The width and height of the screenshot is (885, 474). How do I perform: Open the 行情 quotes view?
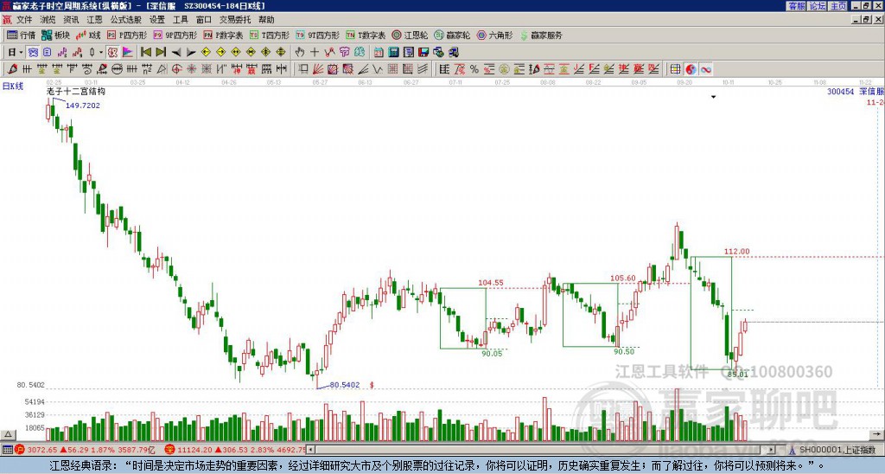pos(21,35)
